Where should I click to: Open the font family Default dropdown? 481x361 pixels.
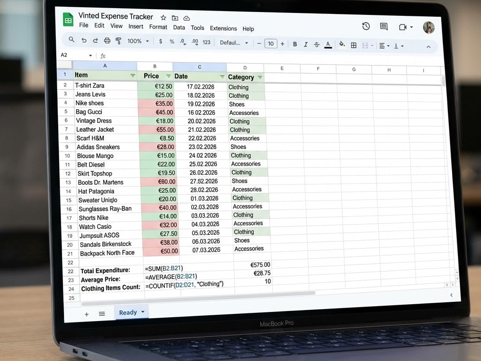(x=234, y=43)
